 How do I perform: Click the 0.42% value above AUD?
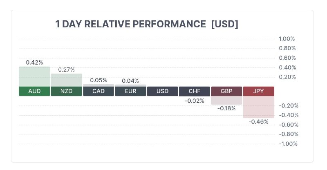[34, 63]
